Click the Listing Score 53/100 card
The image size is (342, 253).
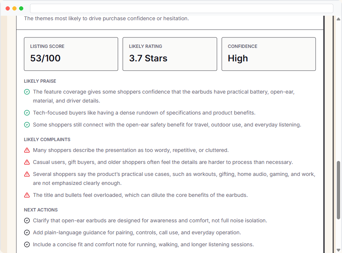coord(71,54)
